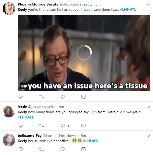Send PhoenixMonroe Beauty's tweet via direct message

coord(83,97)
